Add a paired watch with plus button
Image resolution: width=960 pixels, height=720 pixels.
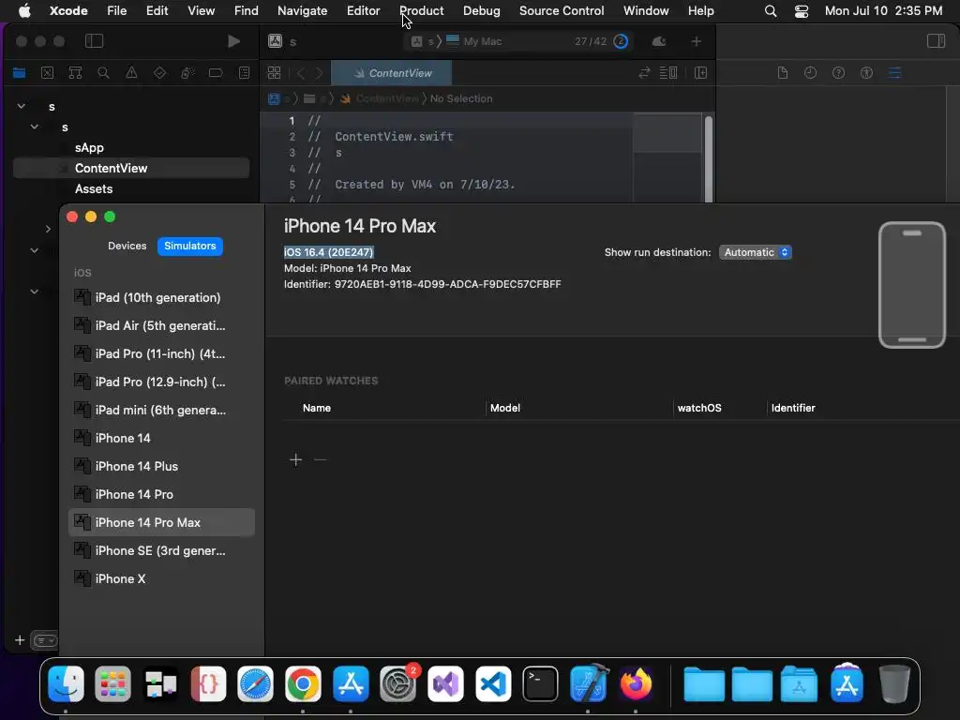(295, 459)
